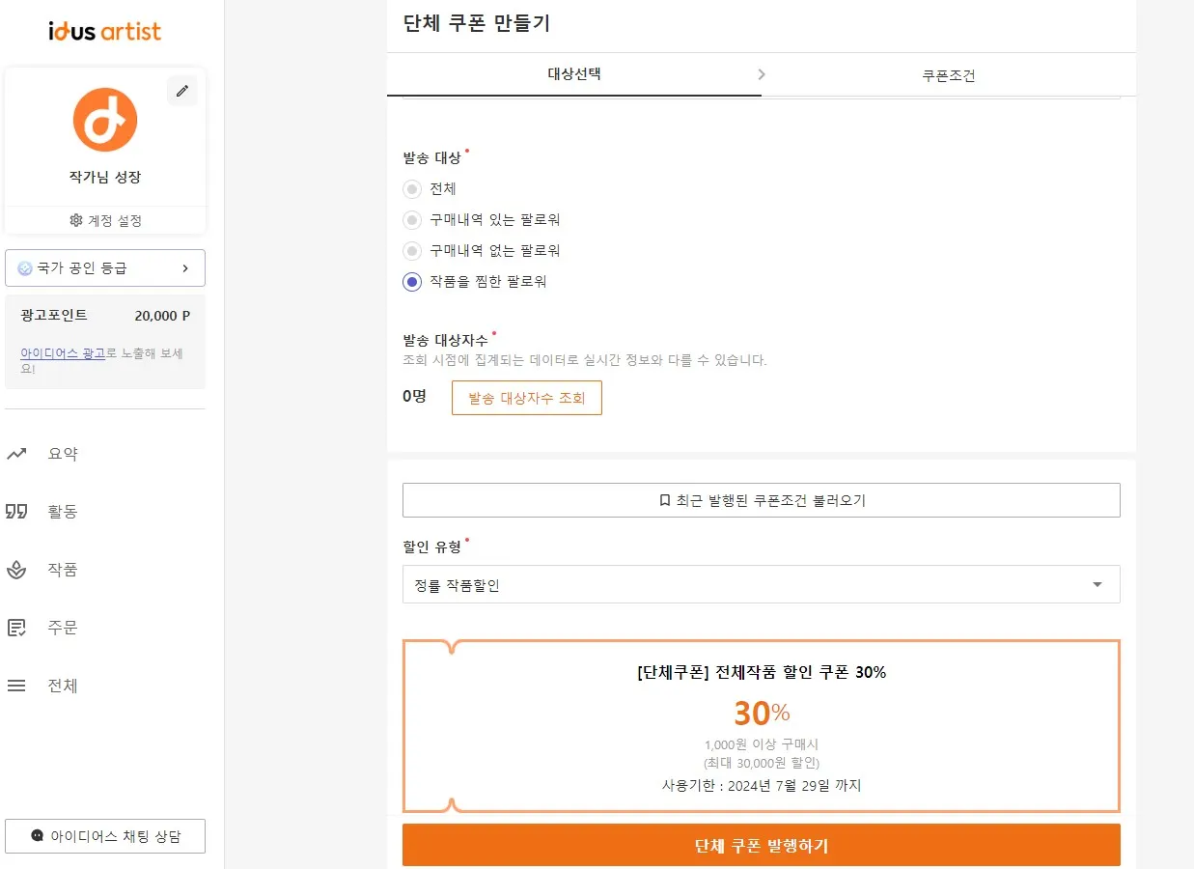
Task: Click the orange idus profile avatar
Action: pyautogui.click(x=105, y=120)
